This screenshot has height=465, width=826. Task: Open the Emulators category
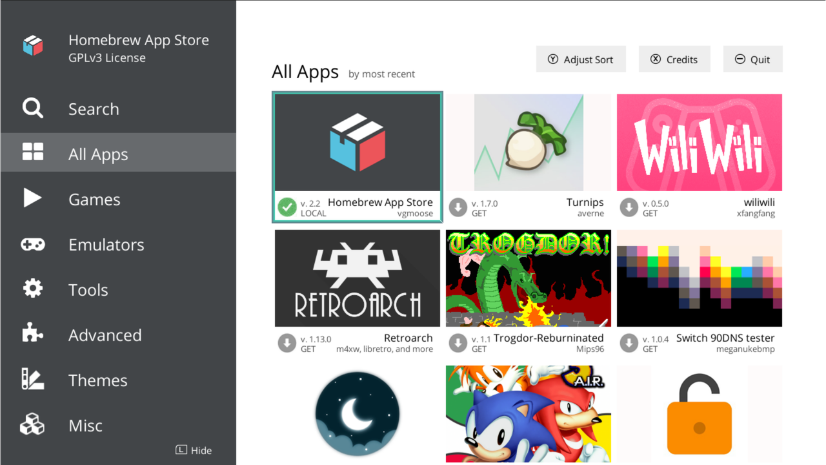coord(118,244)
